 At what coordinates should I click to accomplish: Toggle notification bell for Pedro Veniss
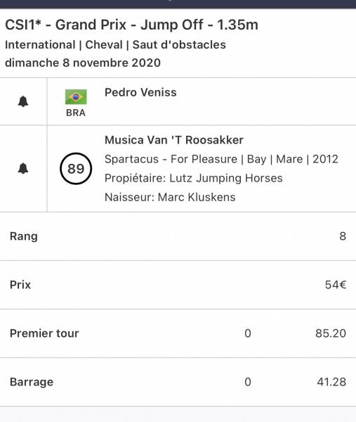point(23,101)
